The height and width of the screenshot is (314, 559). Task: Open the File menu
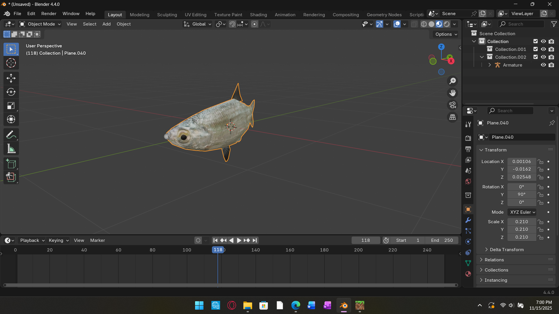(17, 14)
